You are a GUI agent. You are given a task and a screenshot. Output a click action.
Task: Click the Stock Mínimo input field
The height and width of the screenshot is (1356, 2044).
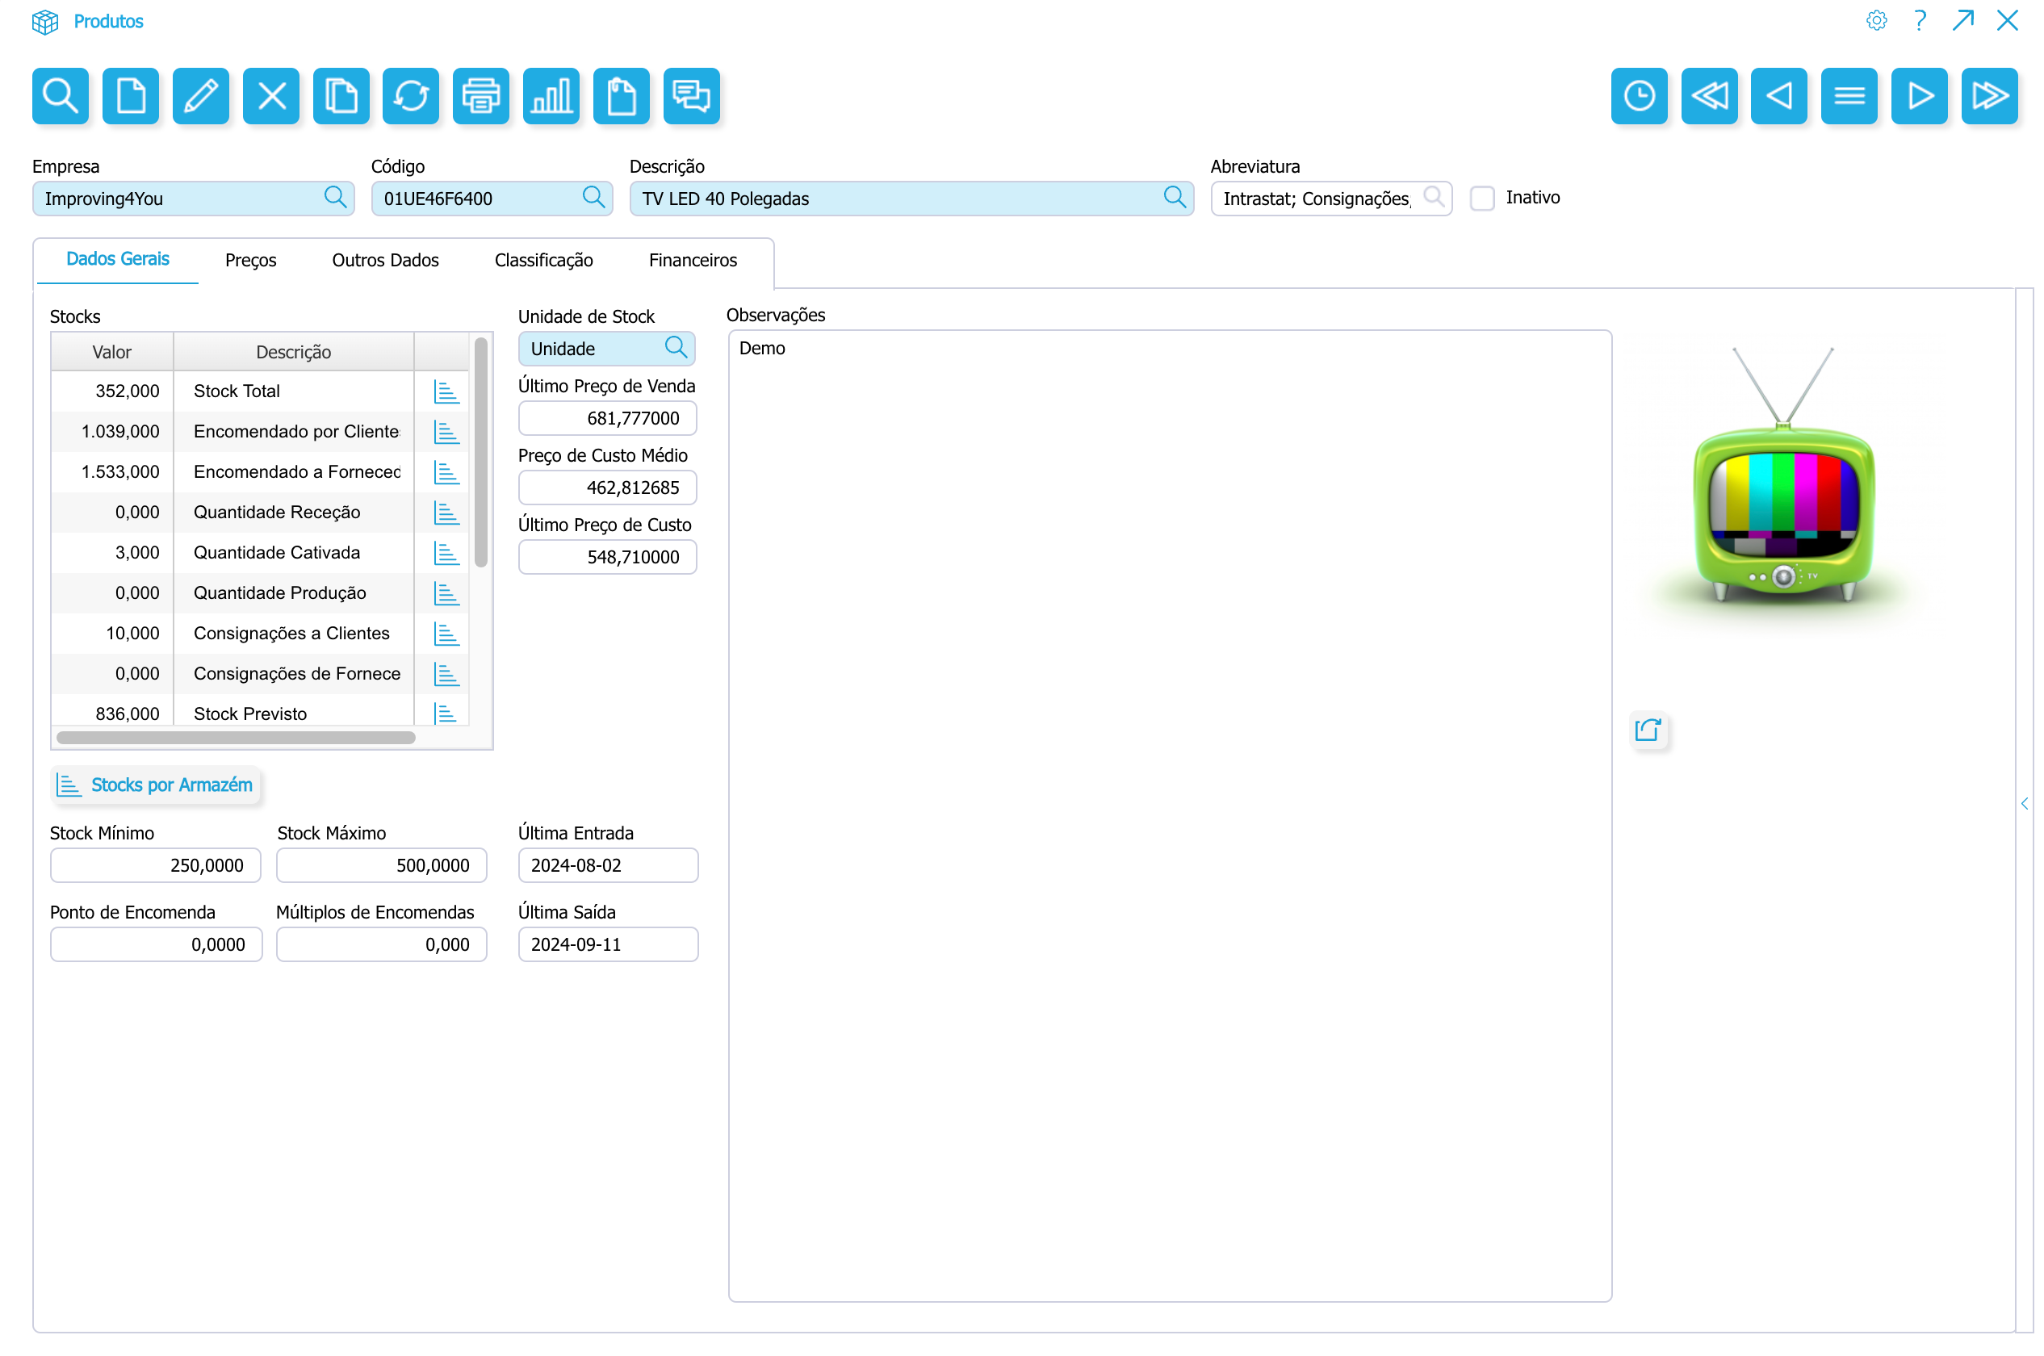coord(156,865)
